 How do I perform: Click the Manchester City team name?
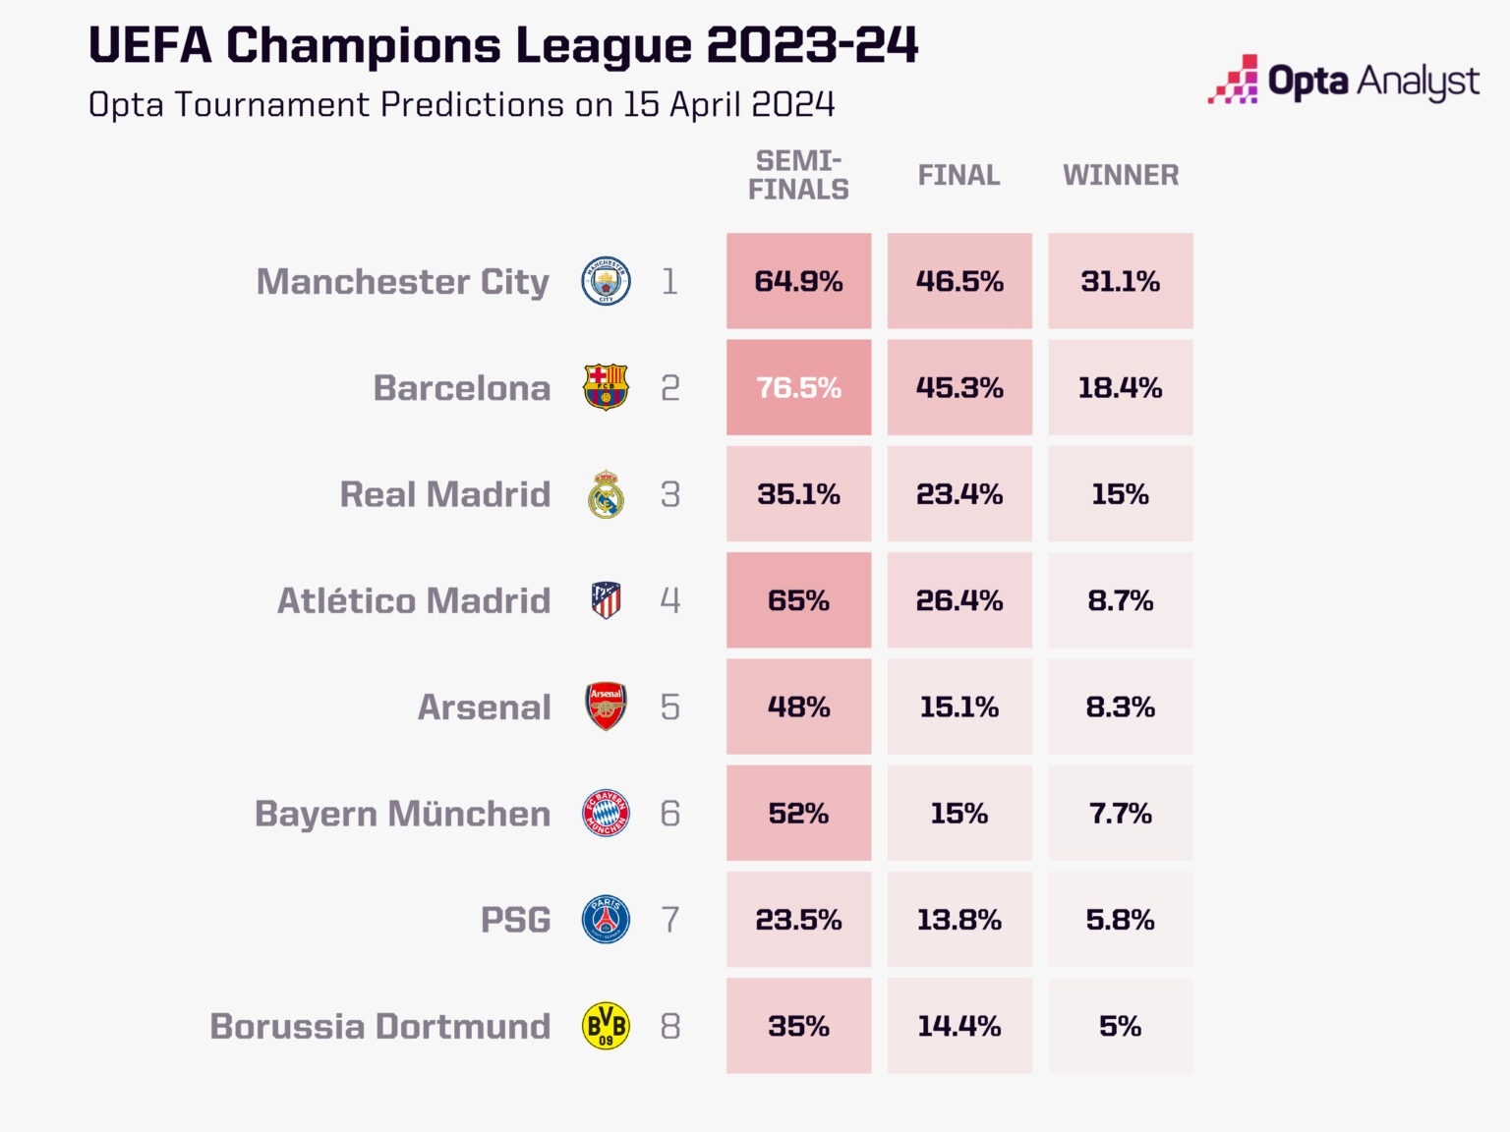coord(403,282)
